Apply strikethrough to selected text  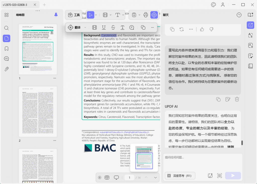pos(113,28)
